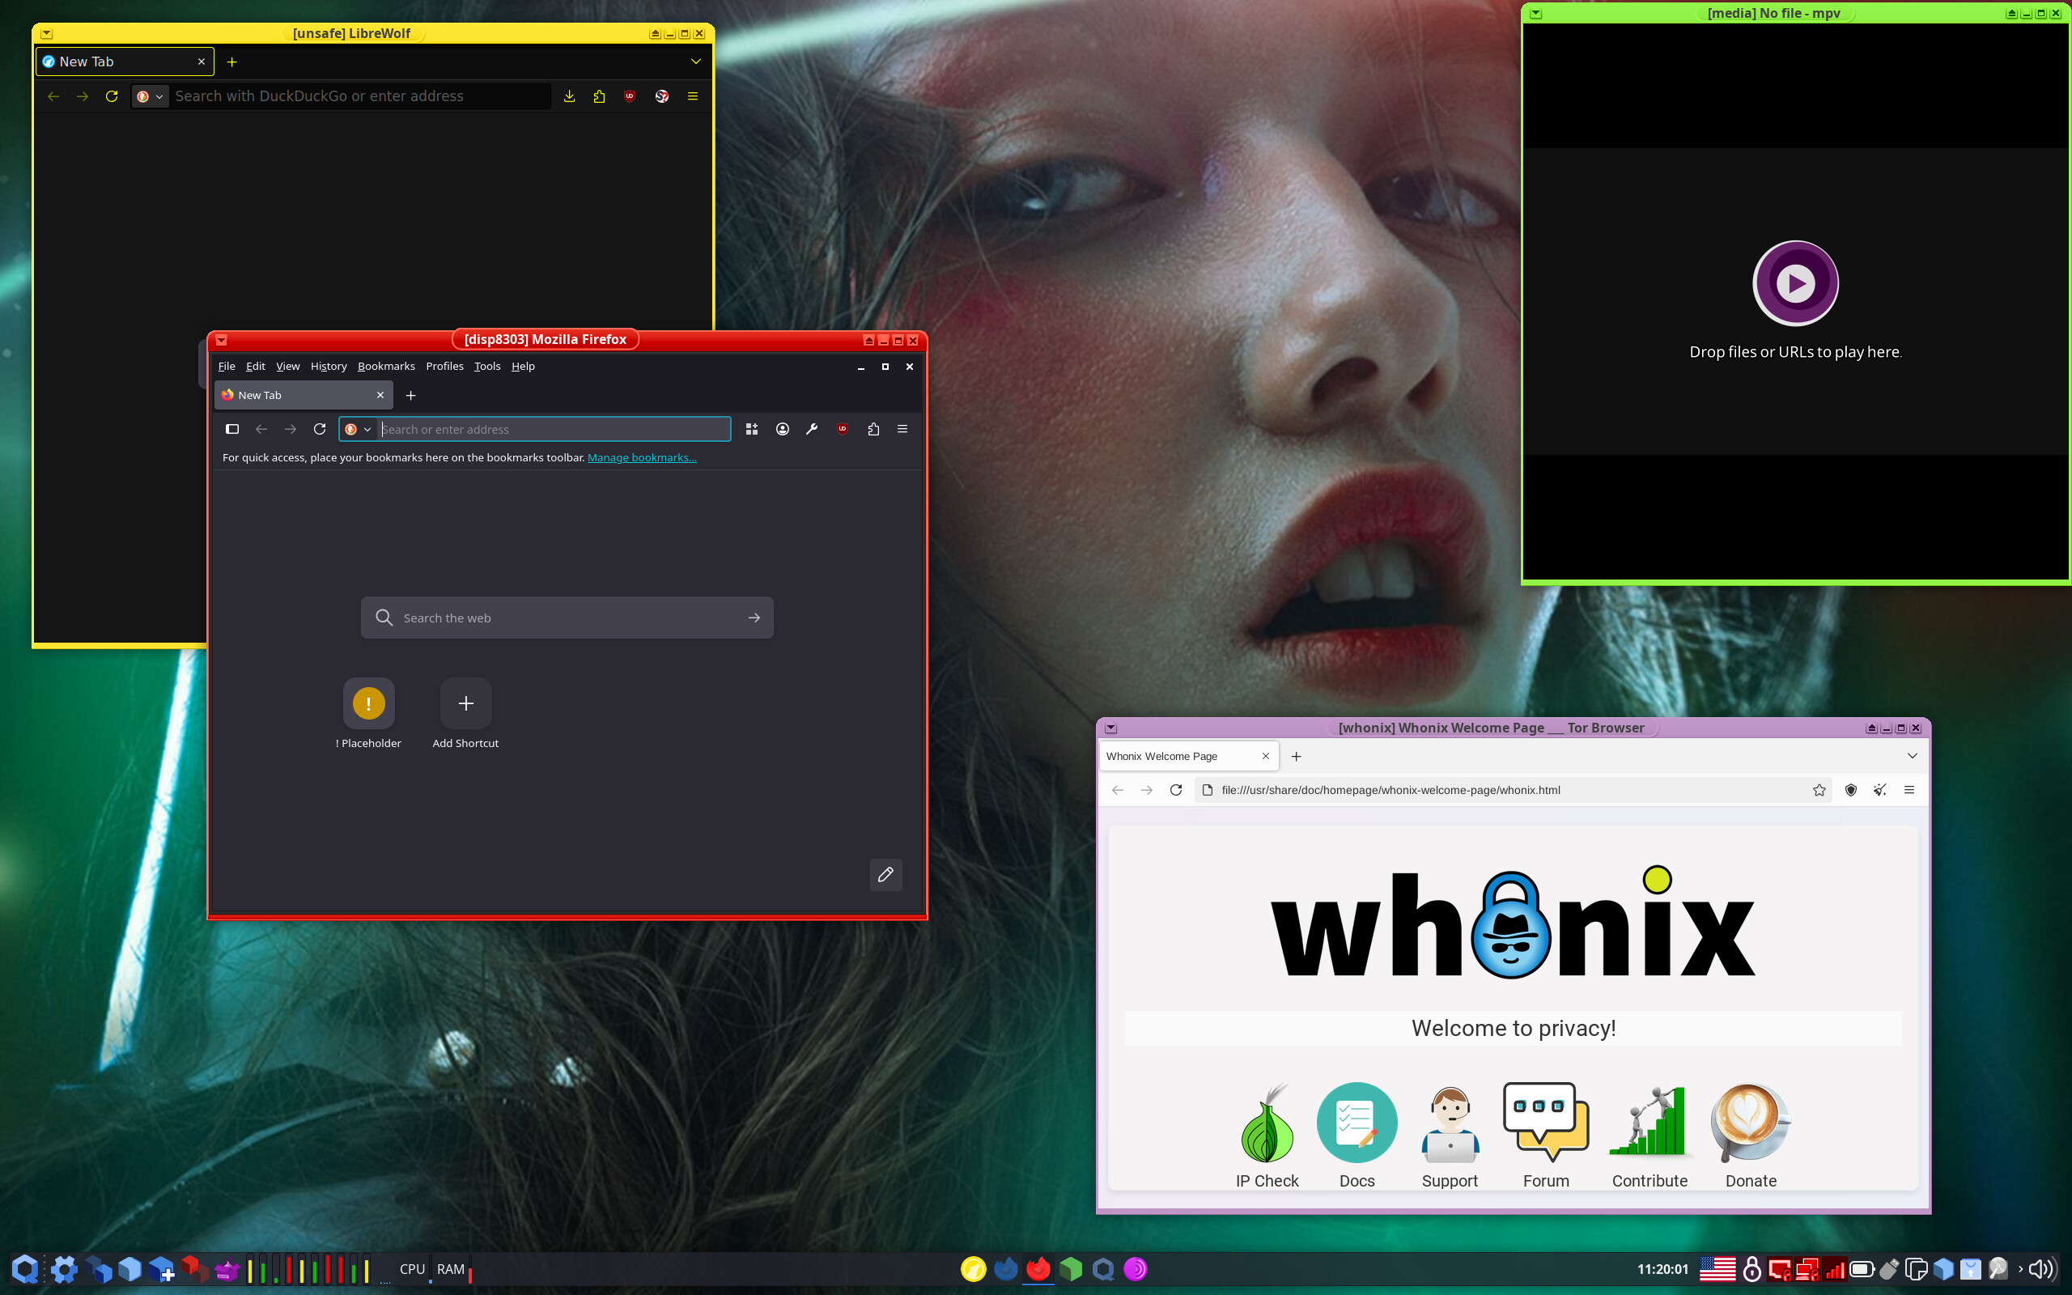Expand the Firefox address bar search engine selector

(x=358, y=429)
